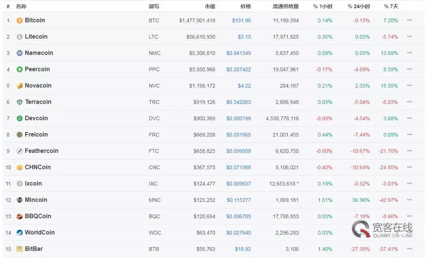Sort by the % 24小时 column header
This screenshot has height=259, width=426.
(359, 6)
